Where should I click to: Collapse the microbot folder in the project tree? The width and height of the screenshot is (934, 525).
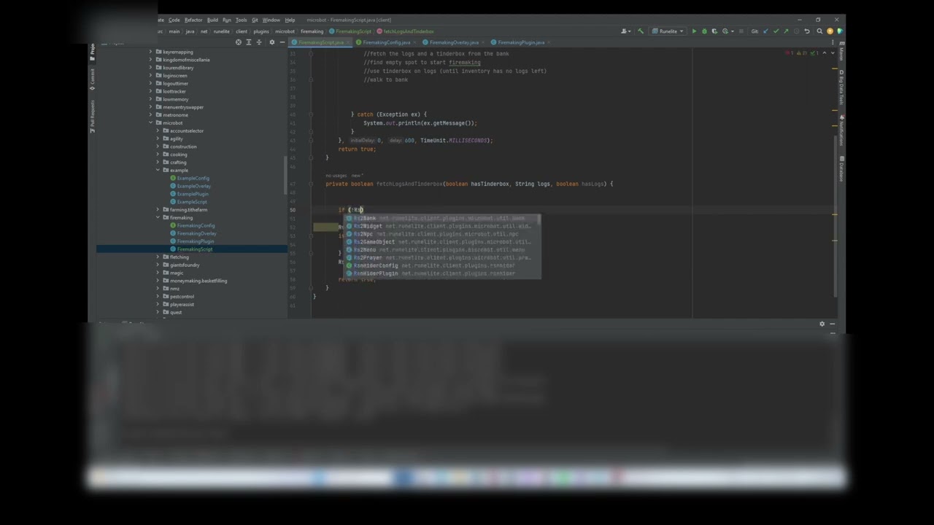pyautogui.click(x=151, y=122)
